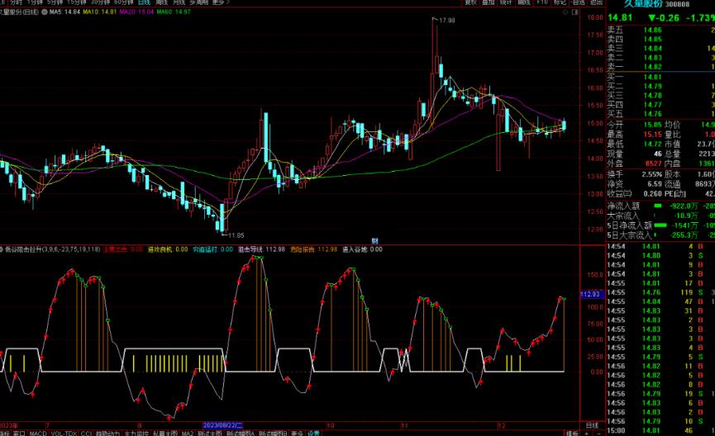The image size is (715, 436).
Task: Click the 返回 back button
Action: (597, 2)
